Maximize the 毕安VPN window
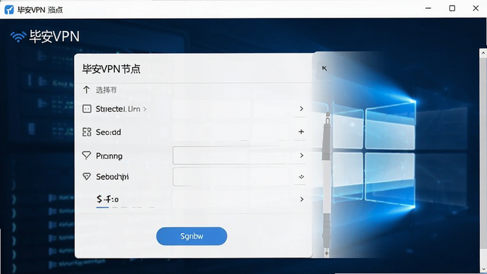 [x=452, y=9]
